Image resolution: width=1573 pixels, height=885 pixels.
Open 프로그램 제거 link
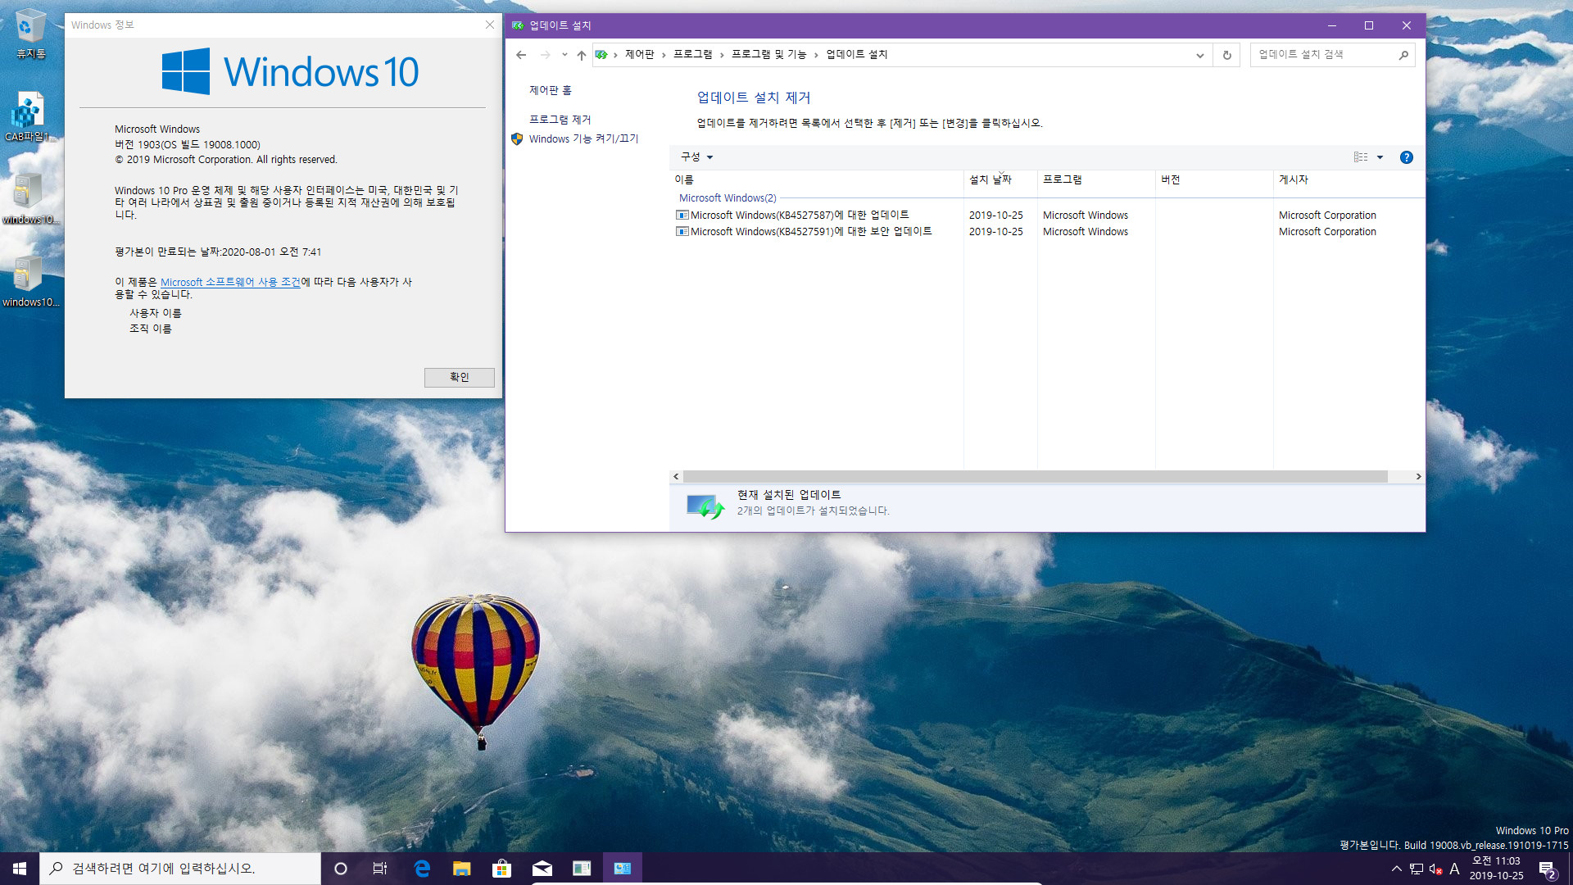click(560, 120)
